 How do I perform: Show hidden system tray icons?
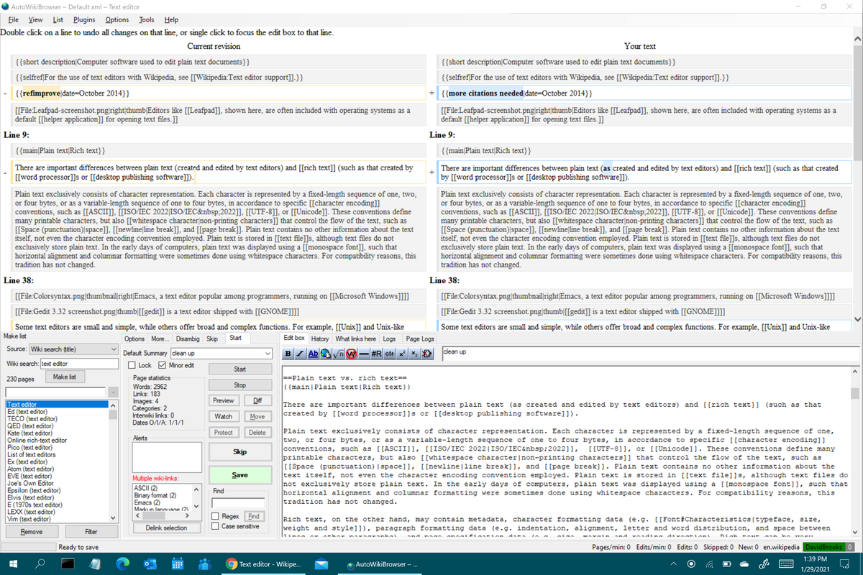pos(674,564)
